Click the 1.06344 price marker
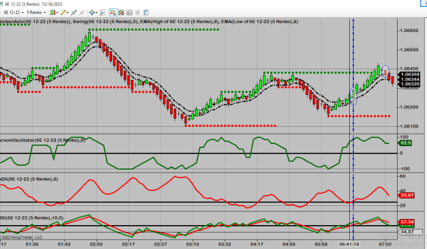 click(409, 79)
